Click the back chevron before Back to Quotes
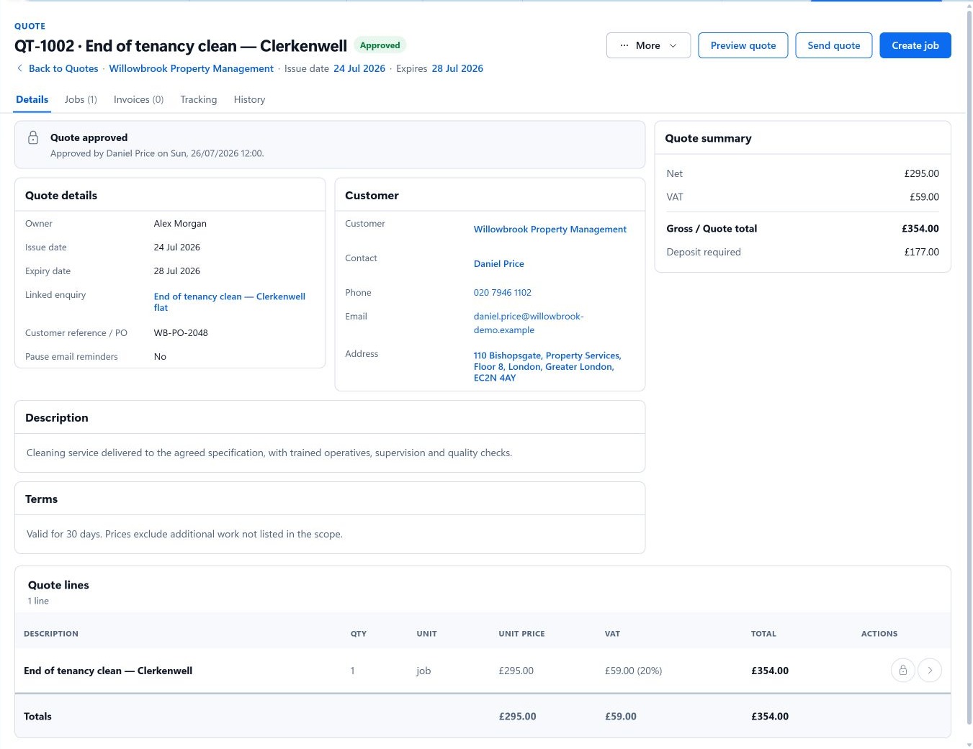The height and width of the screenshot is (749, 973). tap(19, 68)
